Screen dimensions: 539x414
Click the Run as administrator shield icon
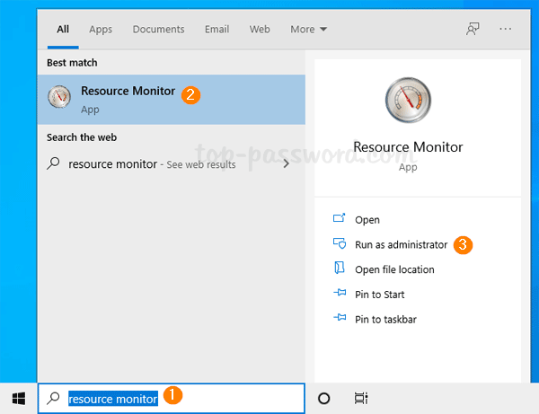pos(340,244)
